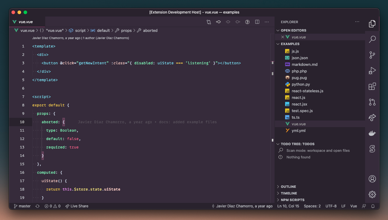388x220 pixels.
Task: Change indentation via Spaces: 2
Action: [312, 206]
